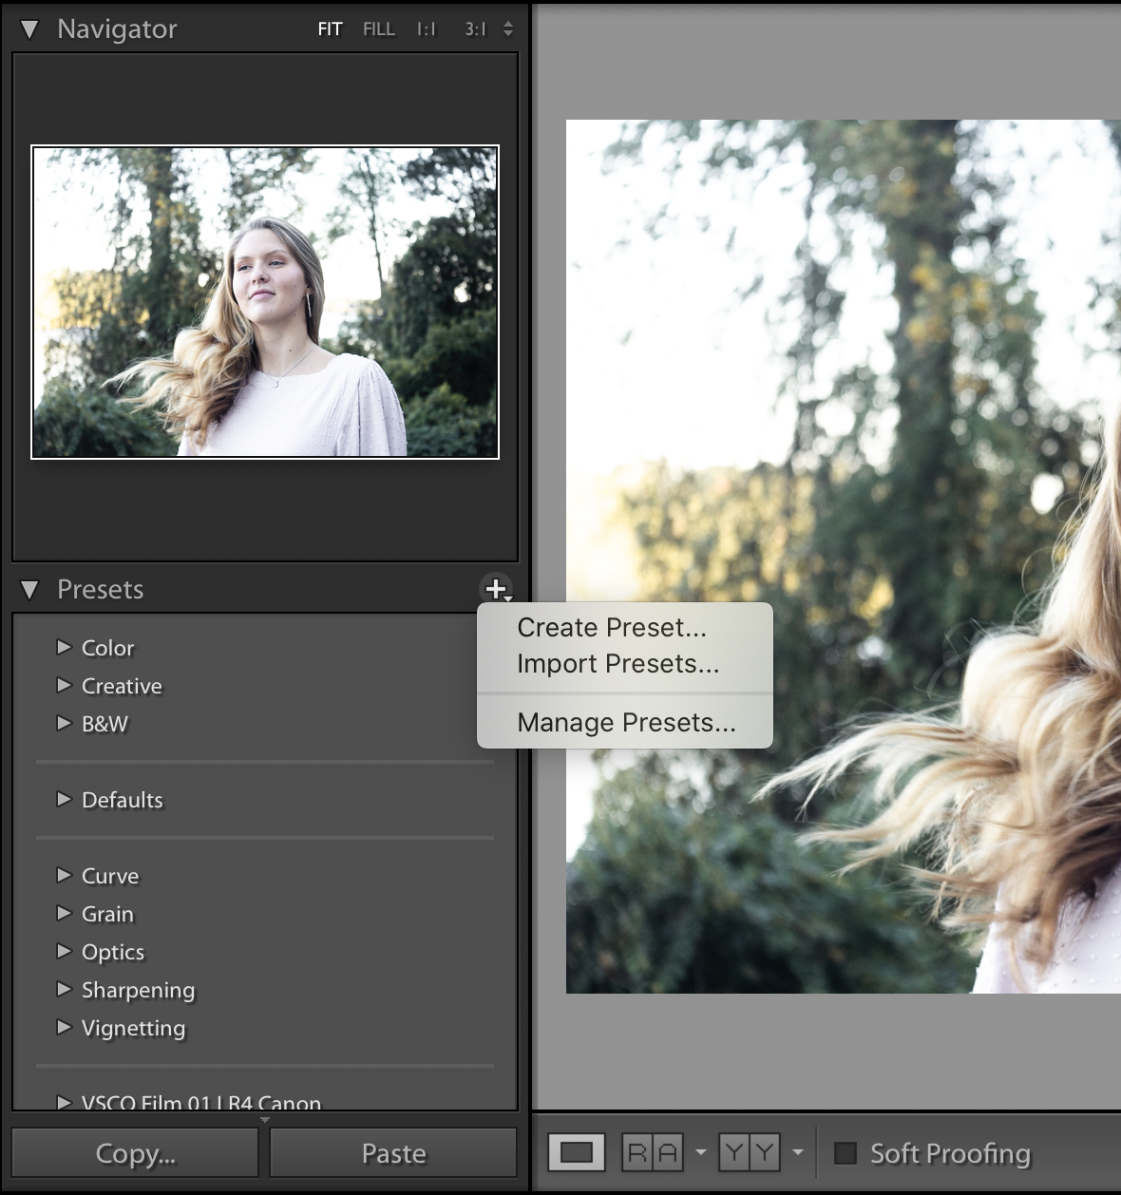This screenshot has height=1195, width=1121.
Task: Choose Manage Presets... from the menu
Action: (626, 722)
